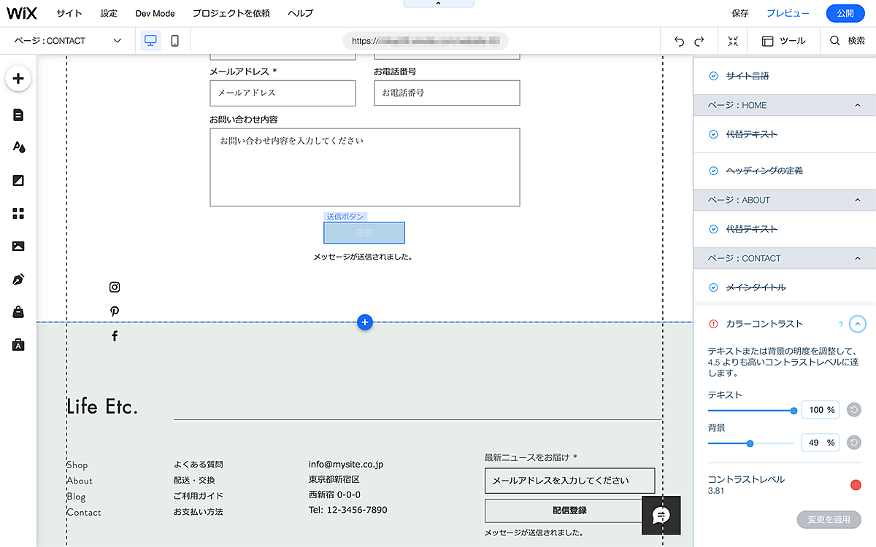Screen dimensions: 876x547
Task: Click the blue 公開 button
Action: click(845, 13)
